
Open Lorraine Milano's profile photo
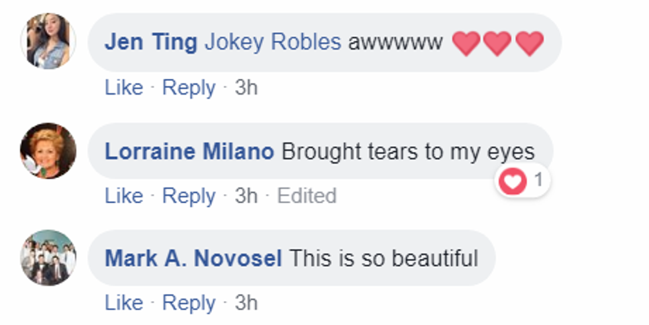tap(48, 150)
